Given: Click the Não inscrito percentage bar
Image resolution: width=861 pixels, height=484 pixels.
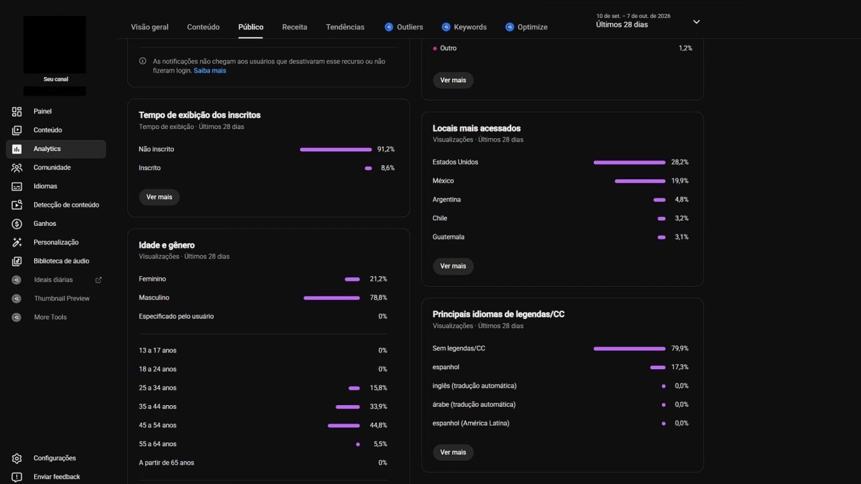Looking at the screenshot, I should tap(335, 149).
